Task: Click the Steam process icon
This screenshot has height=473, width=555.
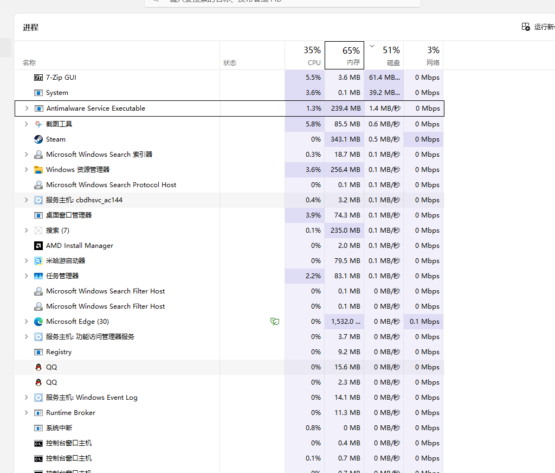Action: coord(38,139)
